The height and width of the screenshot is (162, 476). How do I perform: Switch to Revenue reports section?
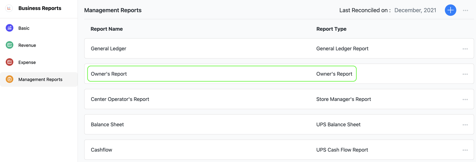(x=27, y=45)
